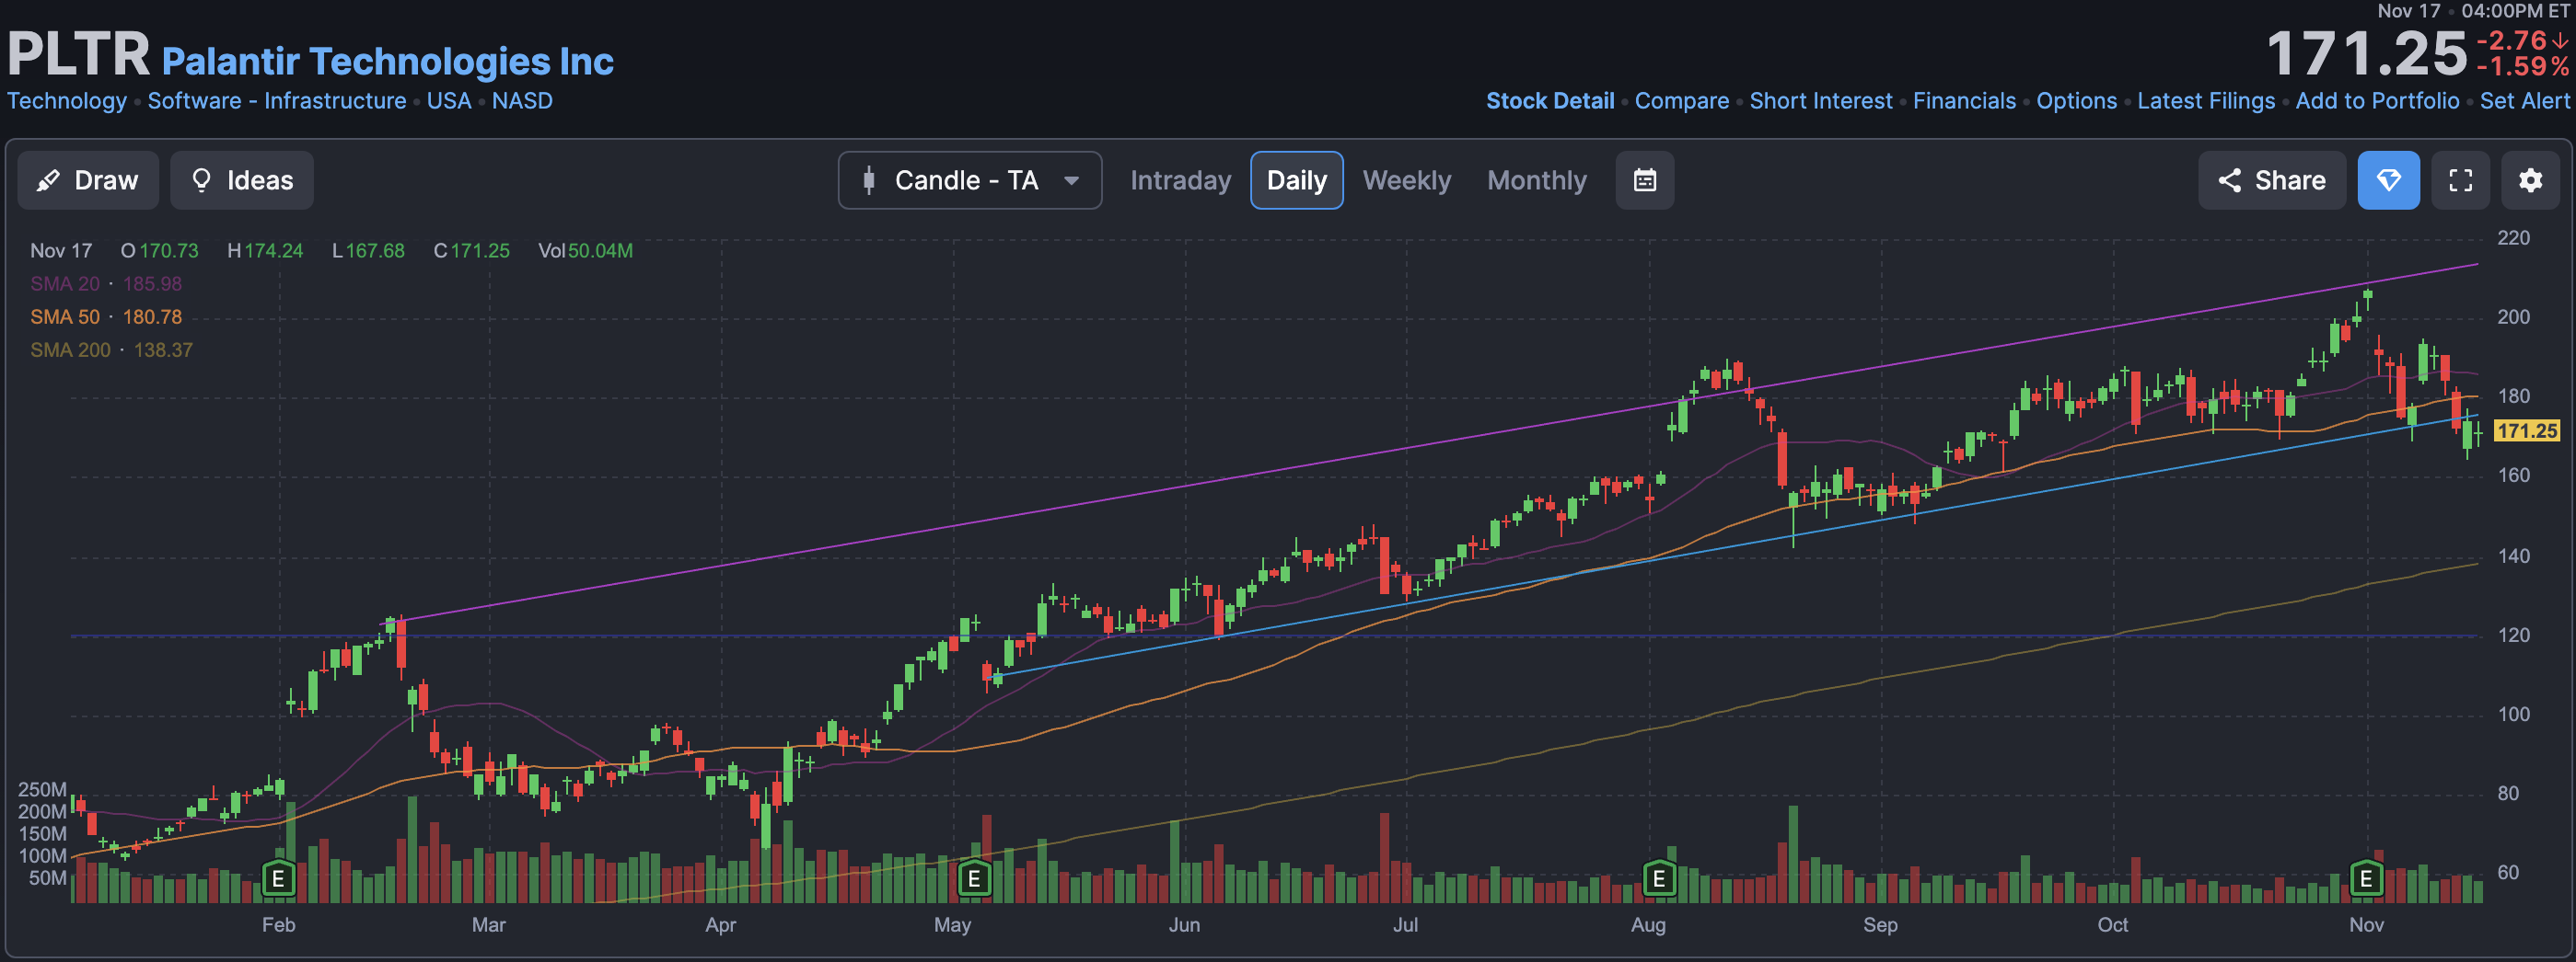This screenshot has width=2576, height=962.
Task: Click the SMA 50 indicator label
Action: [x=65, y=316]
